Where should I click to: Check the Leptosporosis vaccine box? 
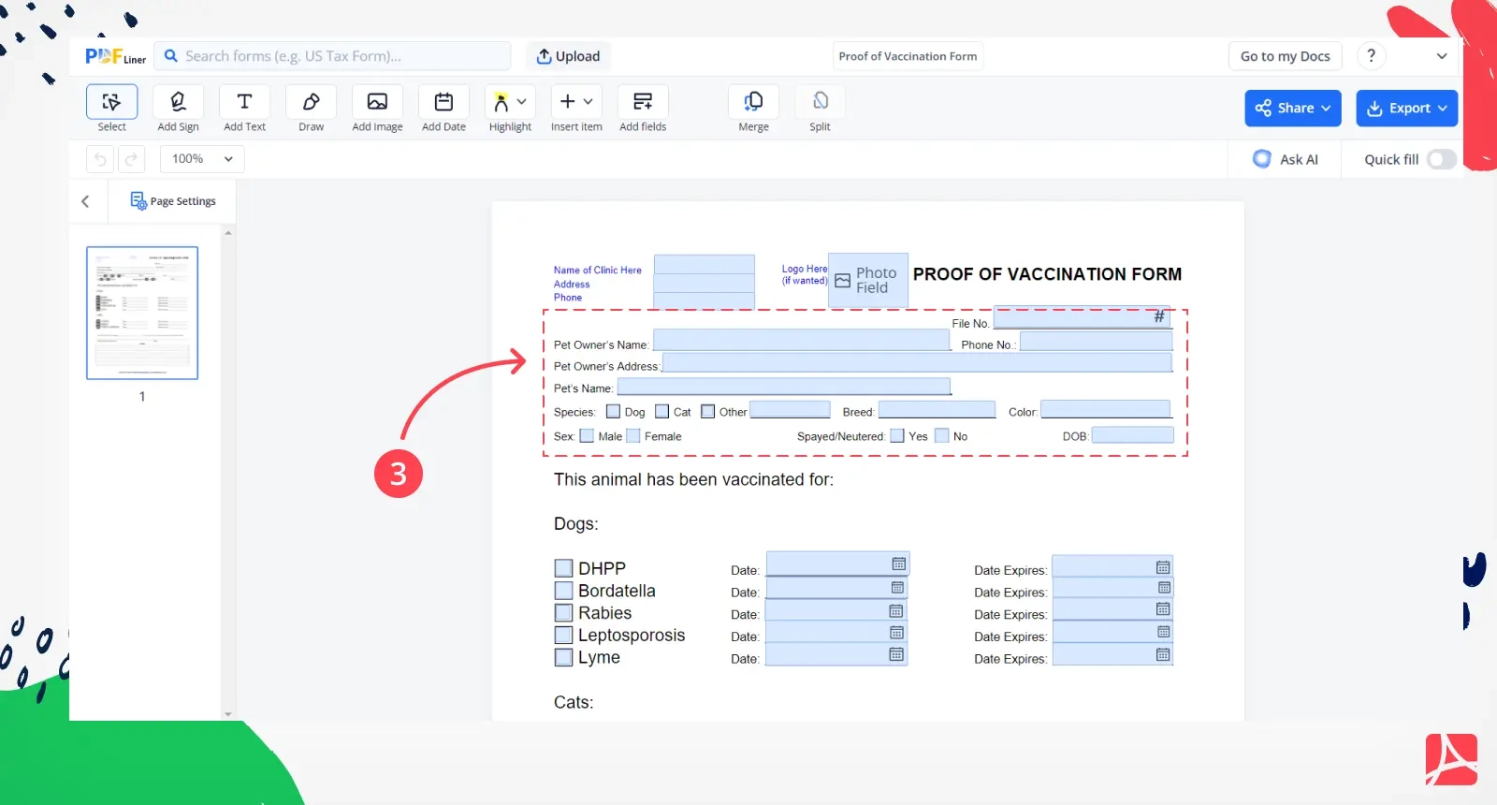coord(563,635)
